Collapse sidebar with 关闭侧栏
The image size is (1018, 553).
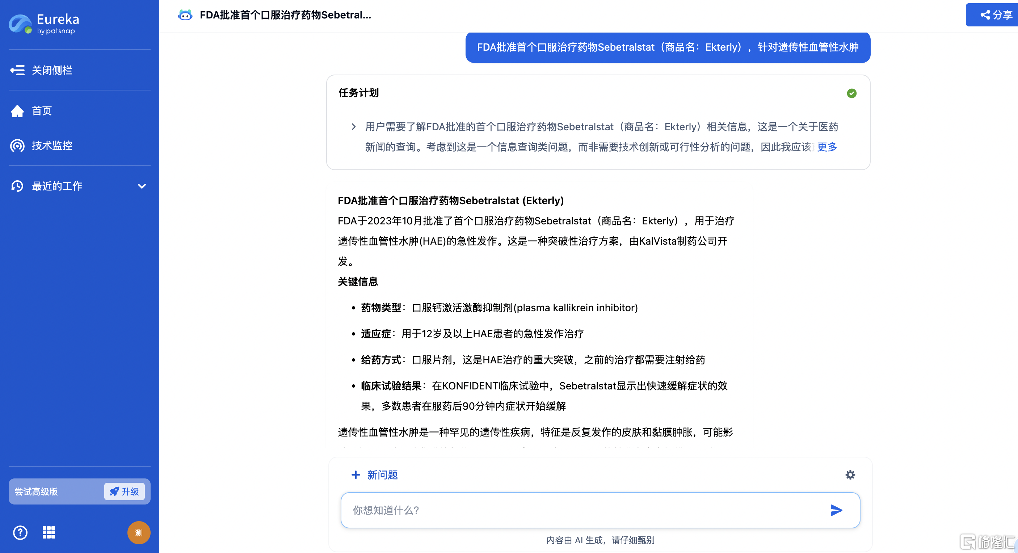[x=41, y=70]
